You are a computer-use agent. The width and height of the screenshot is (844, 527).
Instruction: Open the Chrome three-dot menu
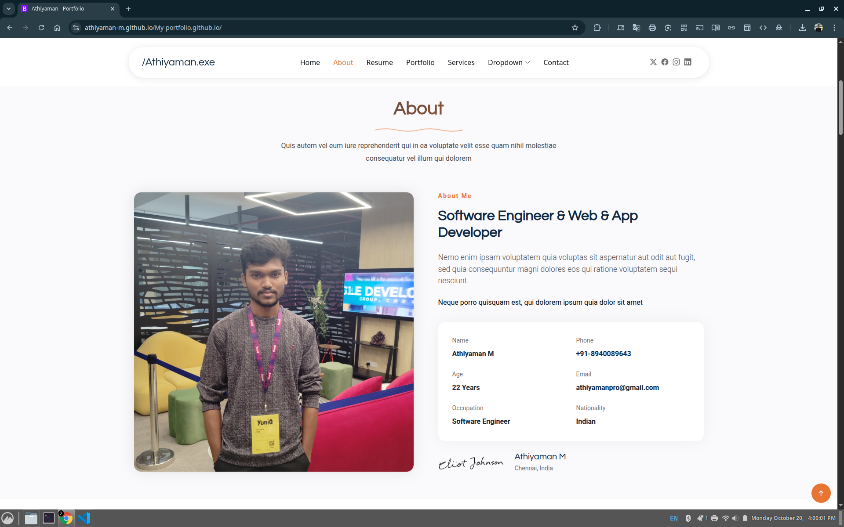click(x=834, y=28)
